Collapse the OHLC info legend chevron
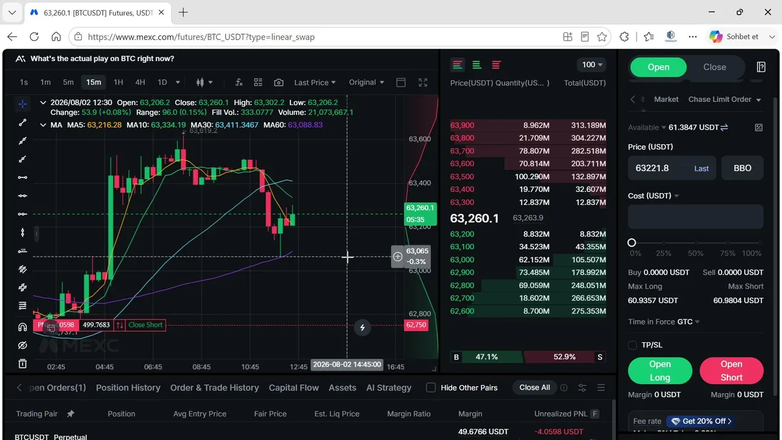 click(43, 103)
